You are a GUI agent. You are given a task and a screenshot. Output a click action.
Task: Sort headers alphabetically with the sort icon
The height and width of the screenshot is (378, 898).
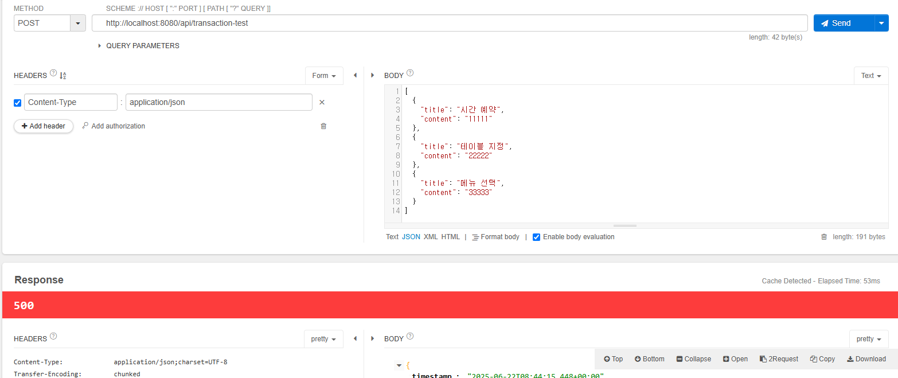[63, 76]
